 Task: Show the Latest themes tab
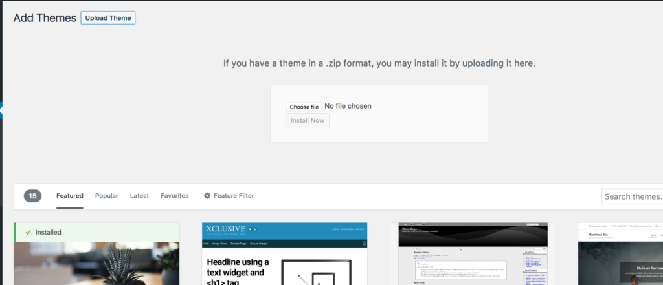pos(140,196)
